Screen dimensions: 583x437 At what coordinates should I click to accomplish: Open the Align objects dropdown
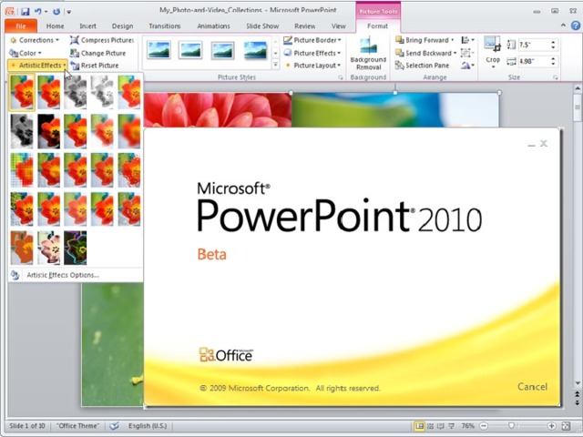[x=467, y=40]
